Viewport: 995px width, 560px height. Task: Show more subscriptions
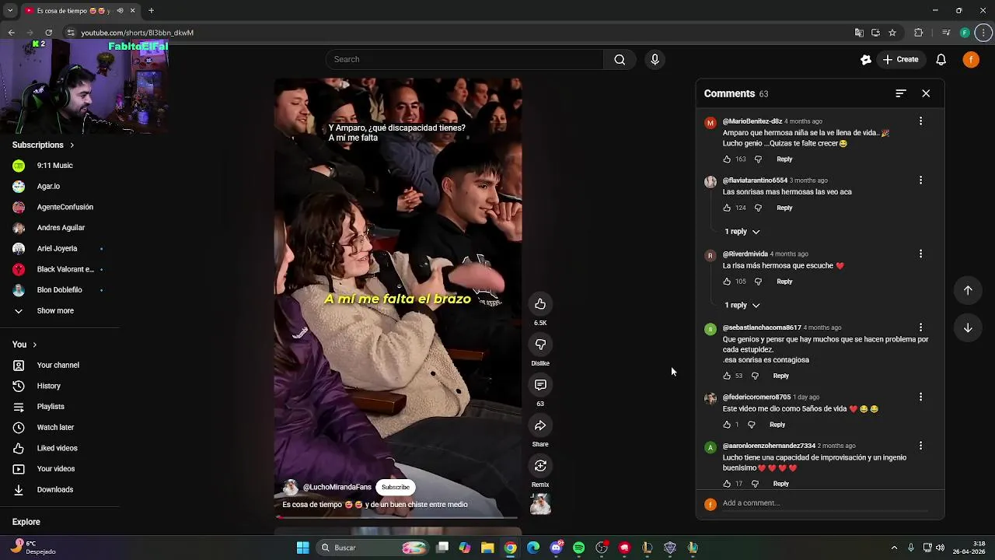tap(54, 311)
